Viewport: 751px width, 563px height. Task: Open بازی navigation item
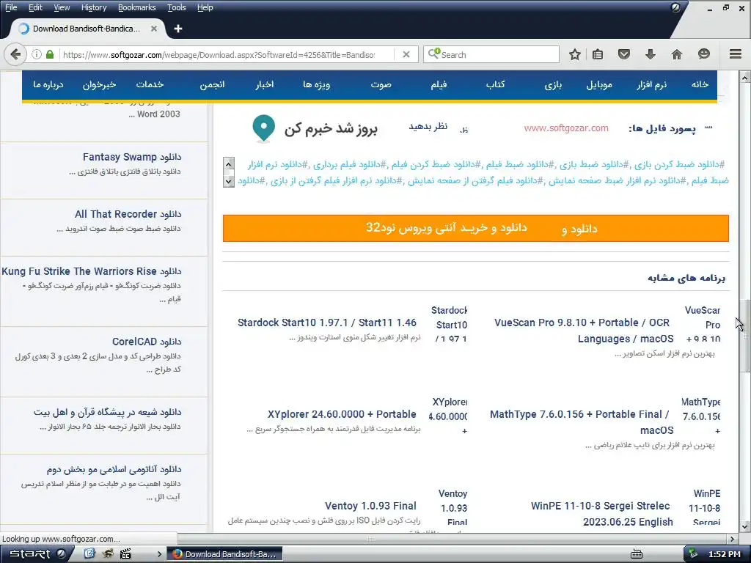click(x=553, y=85)
